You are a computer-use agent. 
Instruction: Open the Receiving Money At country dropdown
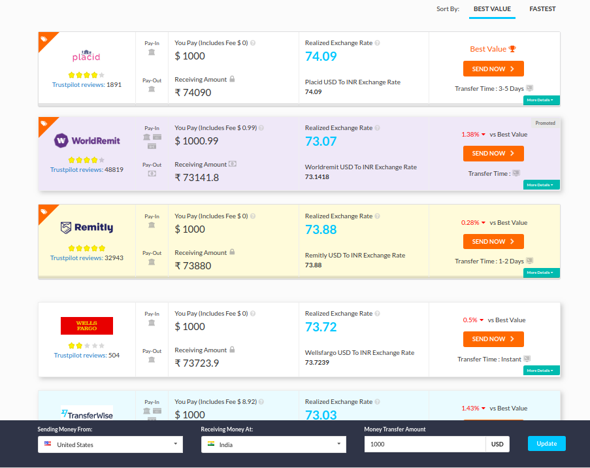[273, 444]
